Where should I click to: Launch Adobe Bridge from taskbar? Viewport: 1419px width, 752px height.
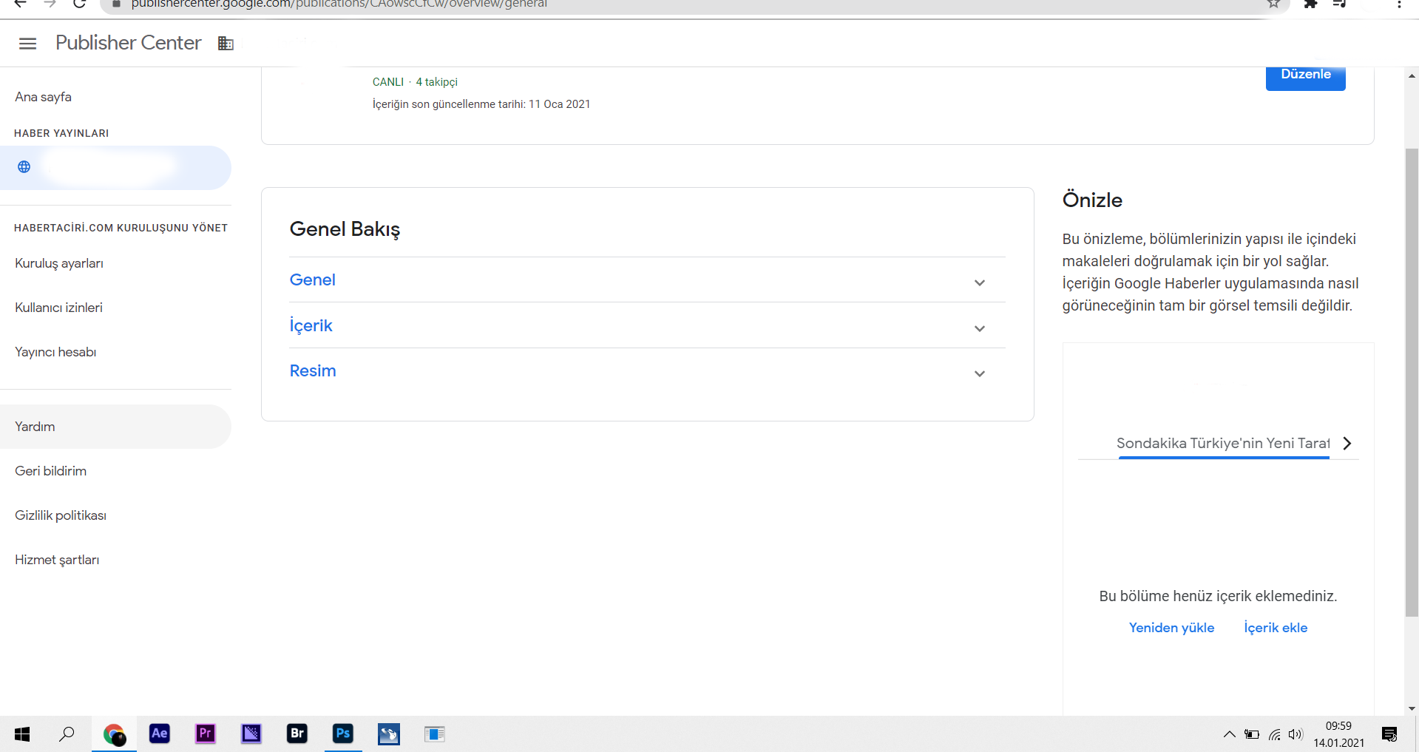(x=297, y=734)
